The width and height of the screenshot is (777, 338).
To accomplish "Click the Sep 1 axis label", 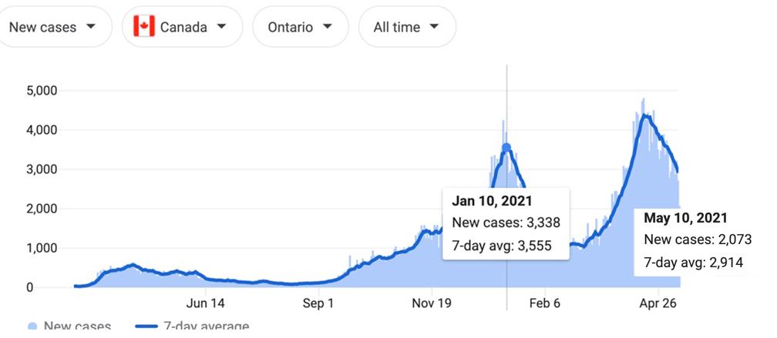I will [318, 303].
